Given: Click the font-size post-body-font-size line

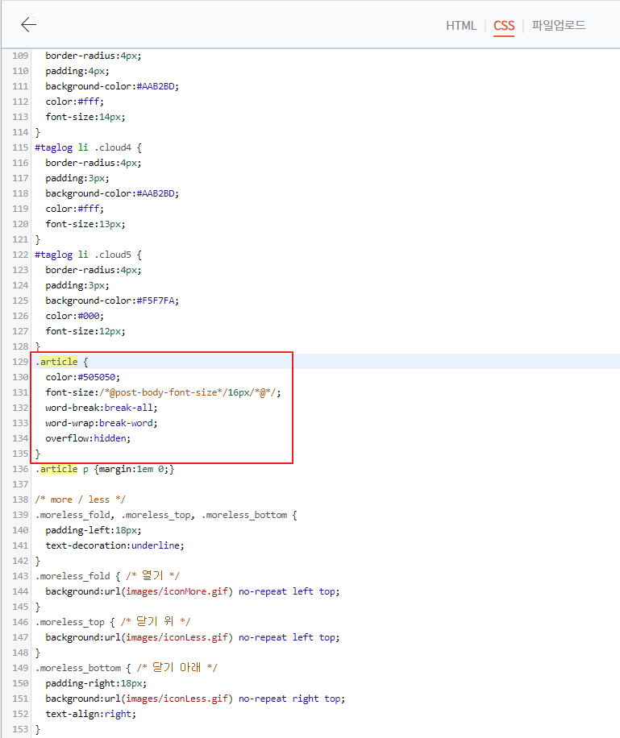Looking at the screenshot, I should click(x=163, y=392).
